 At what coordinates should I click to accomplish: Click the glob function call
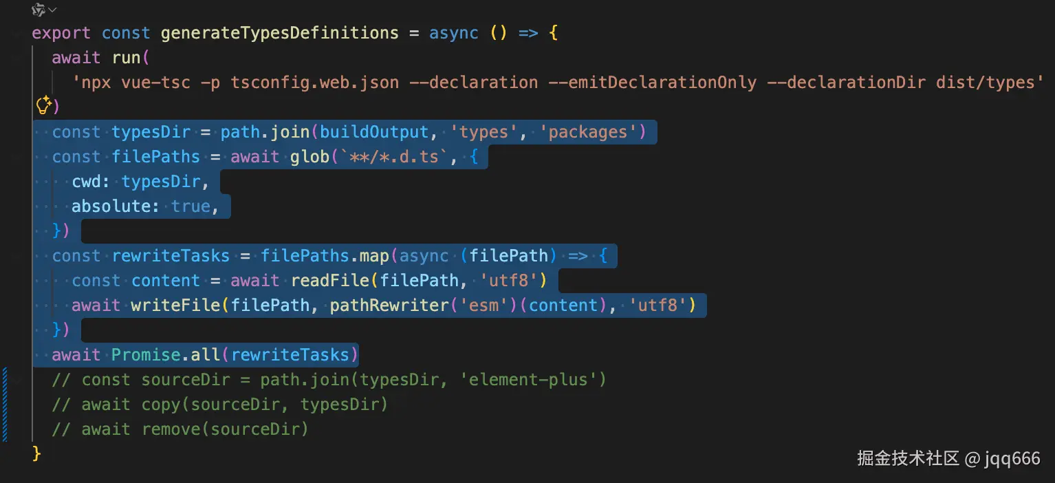(309, 157)
